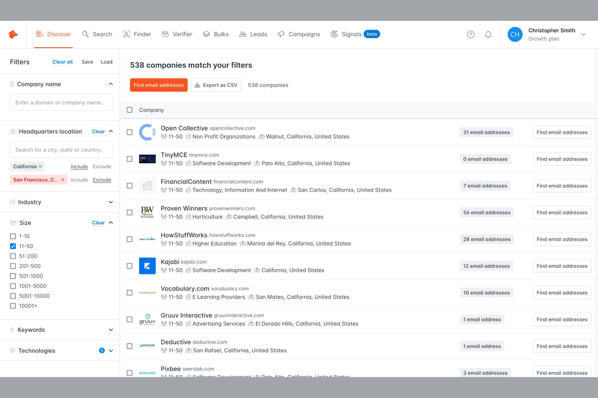
Task: Select the checkbox next to TinyMCE
Action: [x=129, y=159]
